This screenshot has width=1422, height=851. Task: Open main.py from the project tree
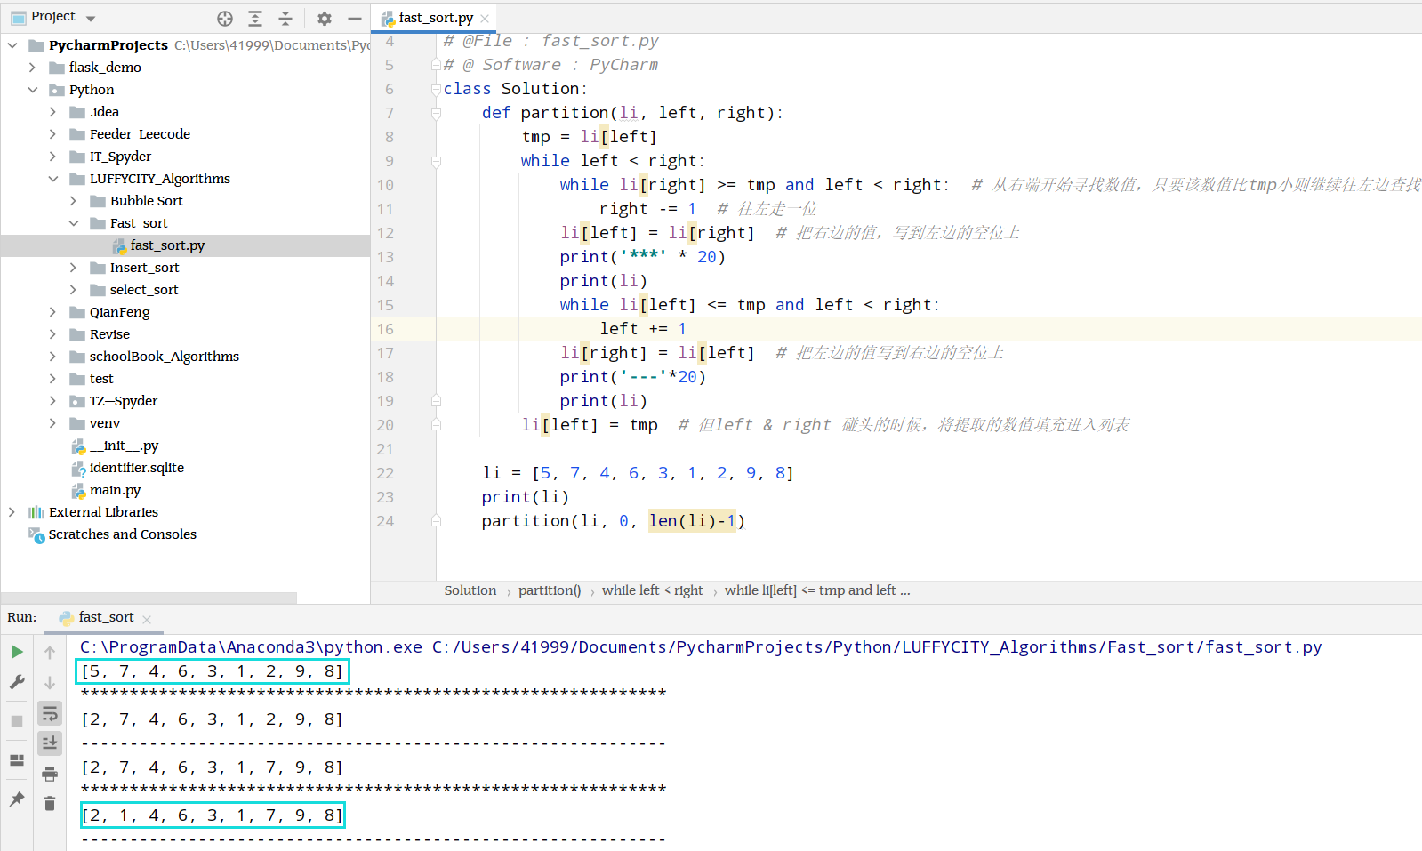tap(115, 490)
